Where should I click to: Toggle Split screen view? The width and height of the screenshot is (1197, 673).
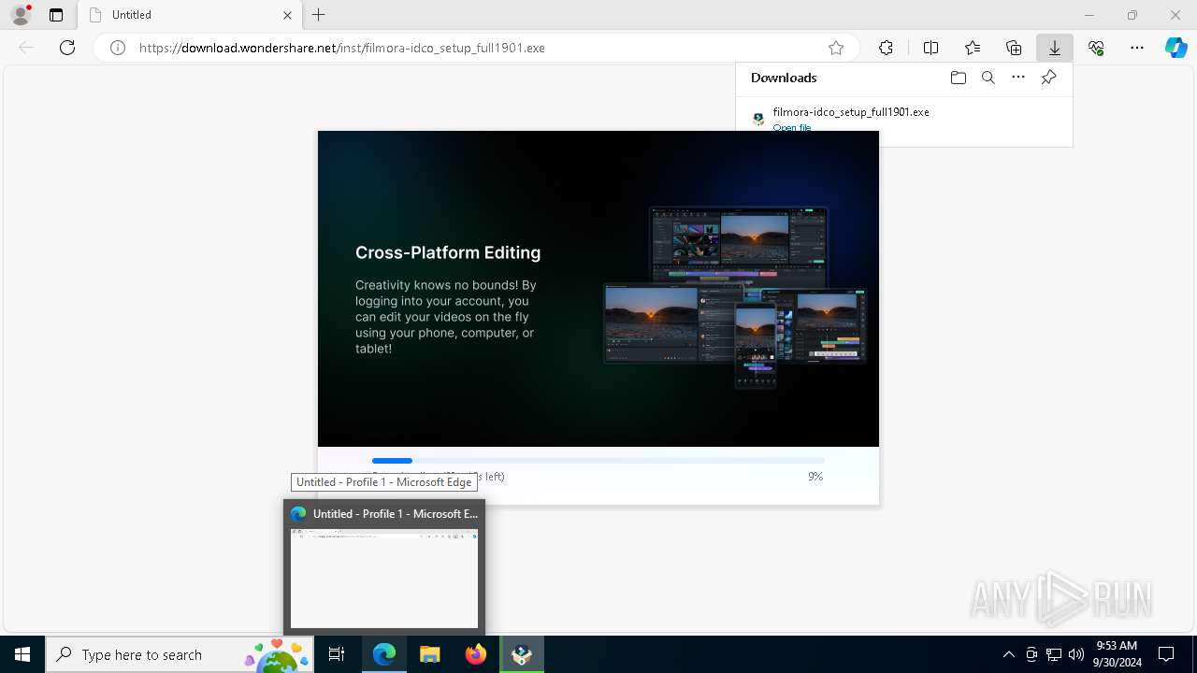click(x=931, y=48)
